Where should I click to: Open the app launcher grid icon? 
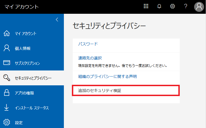[x=146, y=7]
